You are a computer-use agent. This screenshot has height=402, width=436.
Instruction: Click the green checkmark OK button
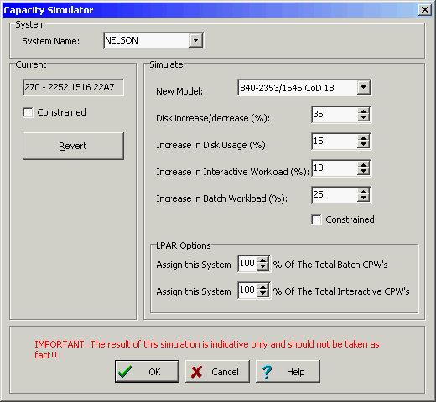click(x=147, y=371)
